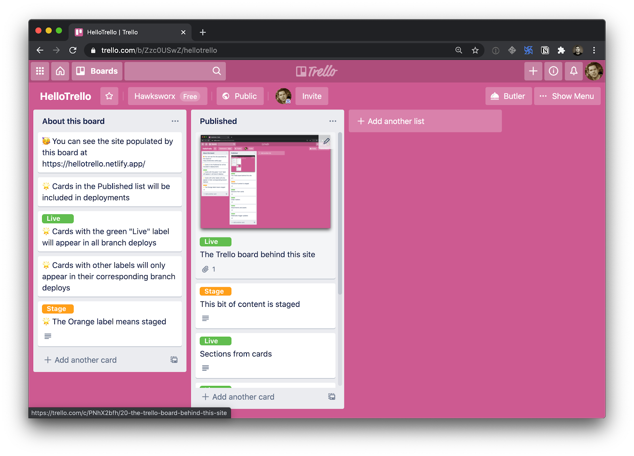Screen dimensions: 634x456
Task: Select the HelloTrello | Trello tab
Action: click(x=130, y=32)
